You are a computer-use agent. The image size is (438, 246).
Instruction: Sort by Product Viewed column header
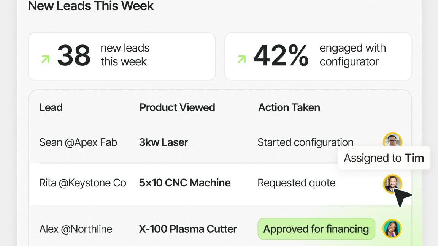point(177,107)
